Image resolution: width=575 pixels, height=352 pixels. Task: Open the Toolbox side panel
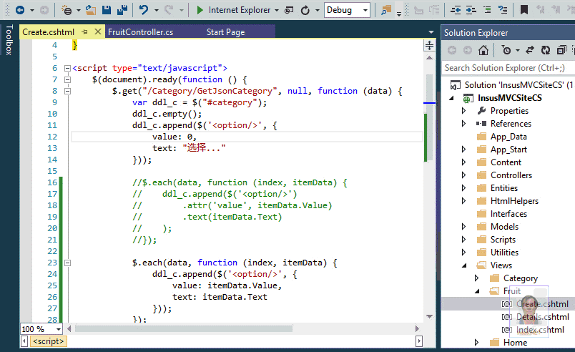9,39
